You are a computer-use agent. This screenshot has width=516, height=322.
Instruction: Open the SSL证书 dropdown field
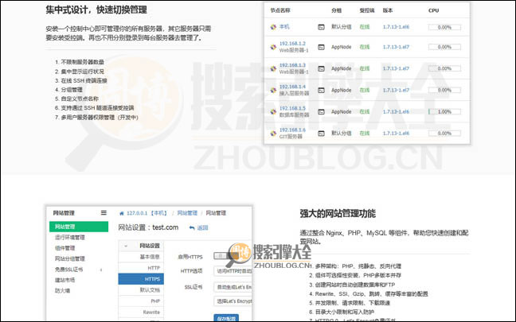pos(233,287)
